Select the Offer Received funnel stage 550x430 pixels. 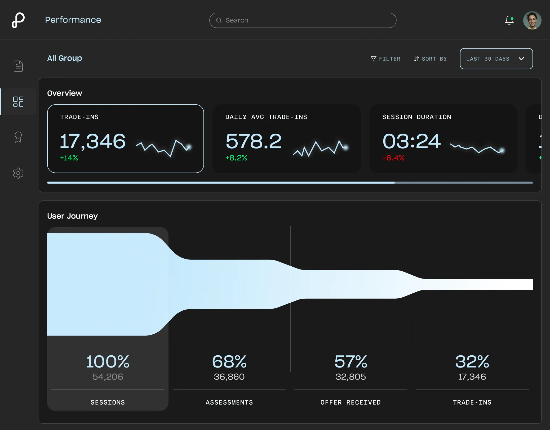click(351, 371)
